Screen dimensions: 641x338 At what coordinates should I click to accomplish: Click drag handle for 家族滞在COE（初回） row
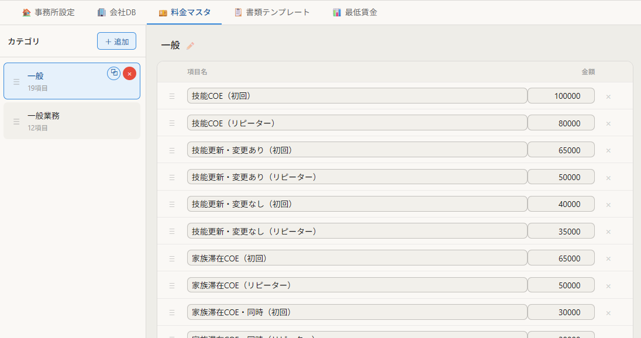click(x=172, y=258)
